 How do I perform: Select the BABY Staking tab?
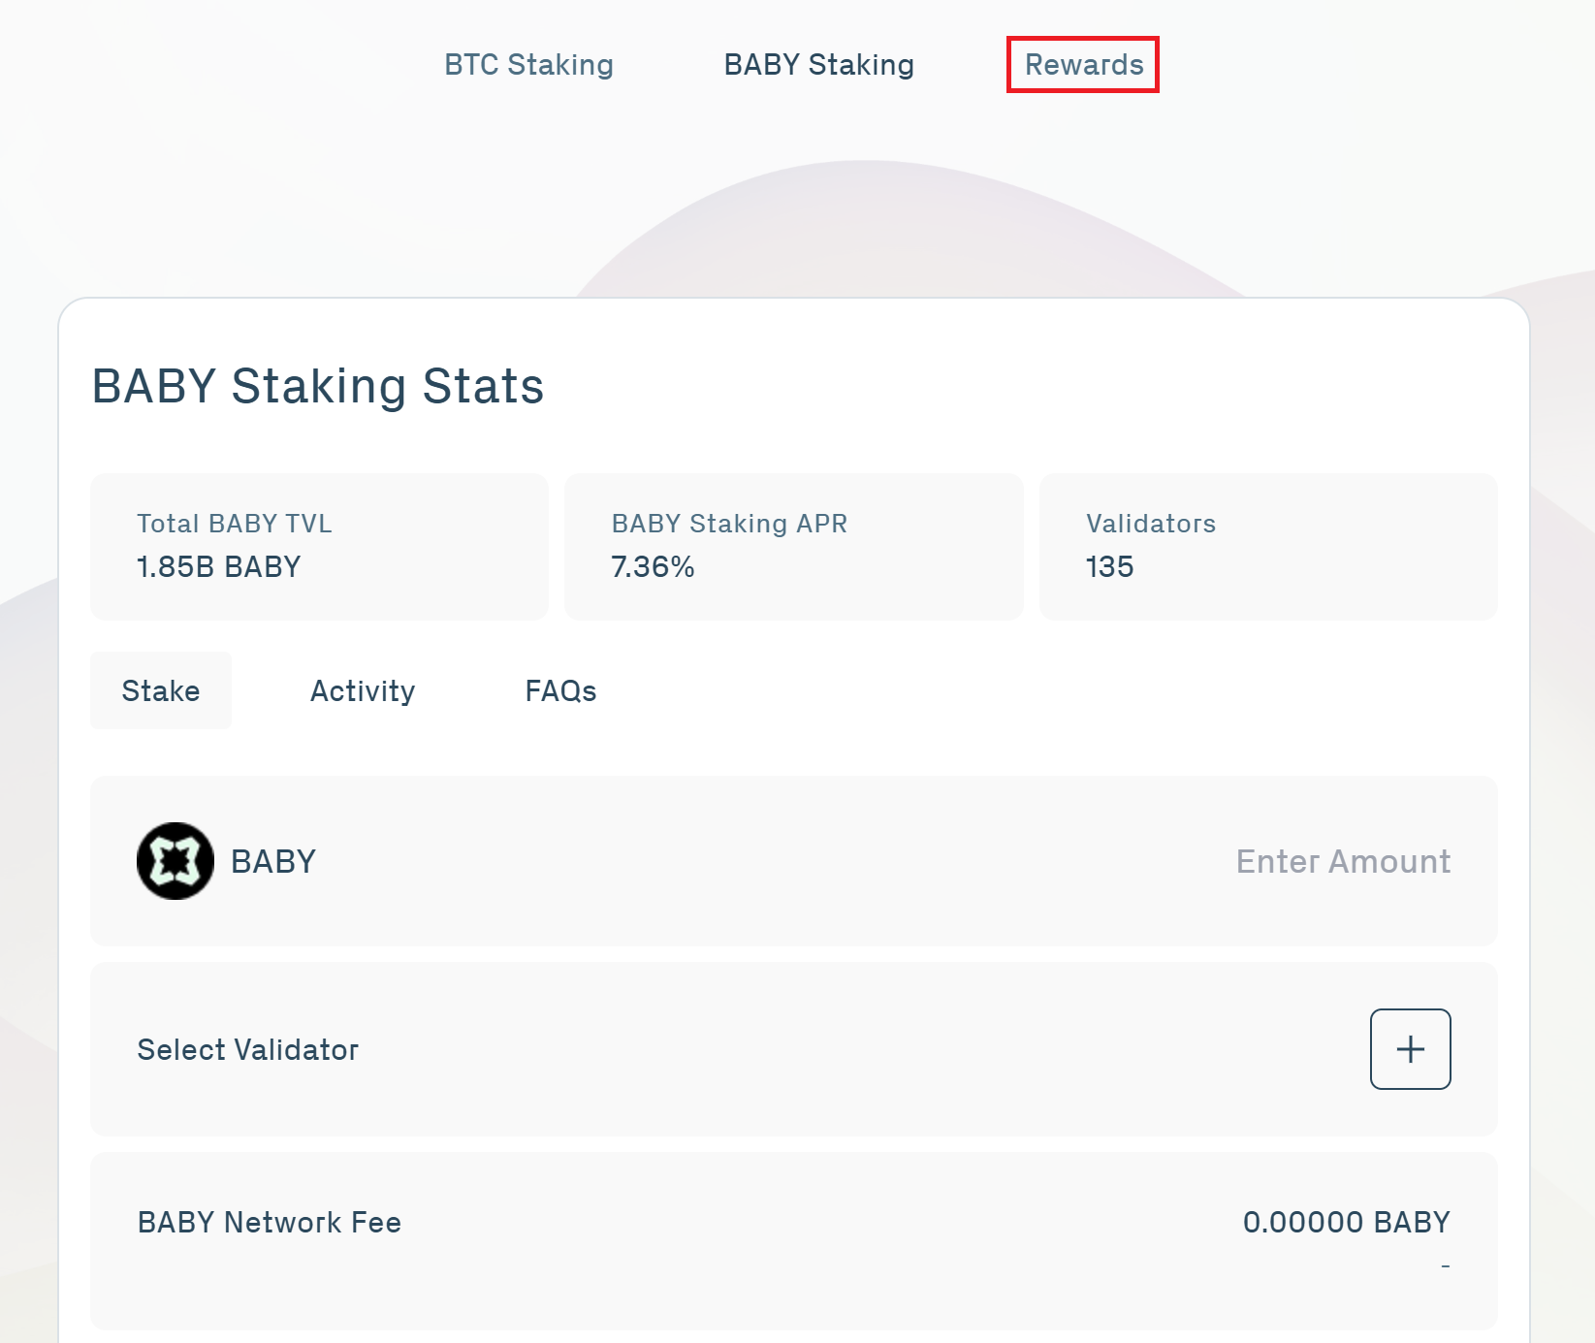click(819, 64)
